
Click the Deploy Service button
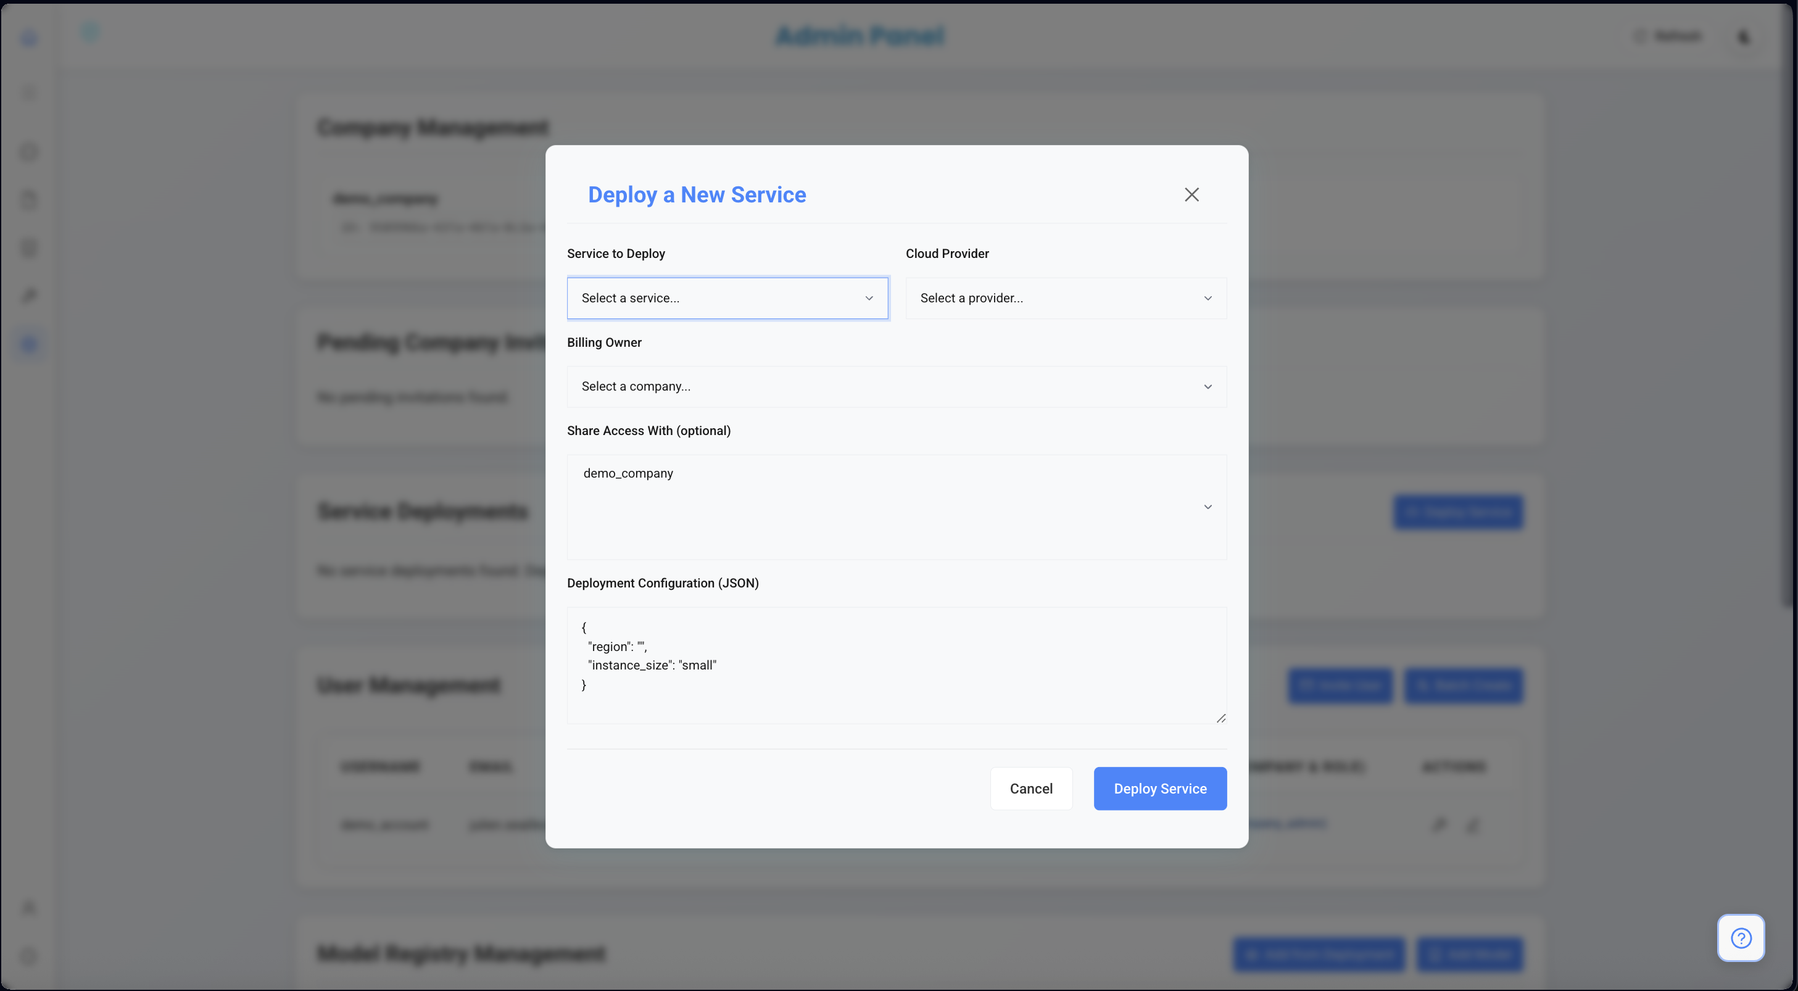click(x=1159, y=789)
